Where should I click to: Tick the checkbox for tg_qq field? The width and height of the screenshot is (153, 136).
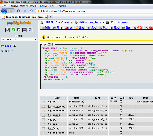[x=43, y=120]
